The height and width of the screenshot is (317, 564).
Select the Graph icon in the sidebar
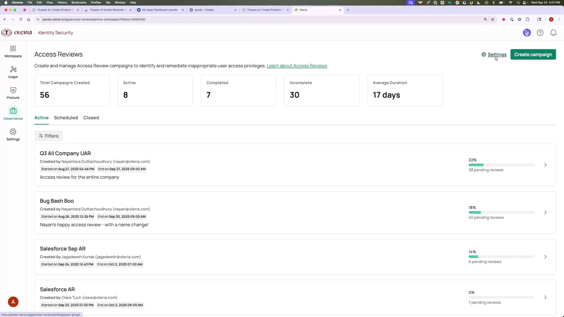pyautogui.click(x=13, y=72)
